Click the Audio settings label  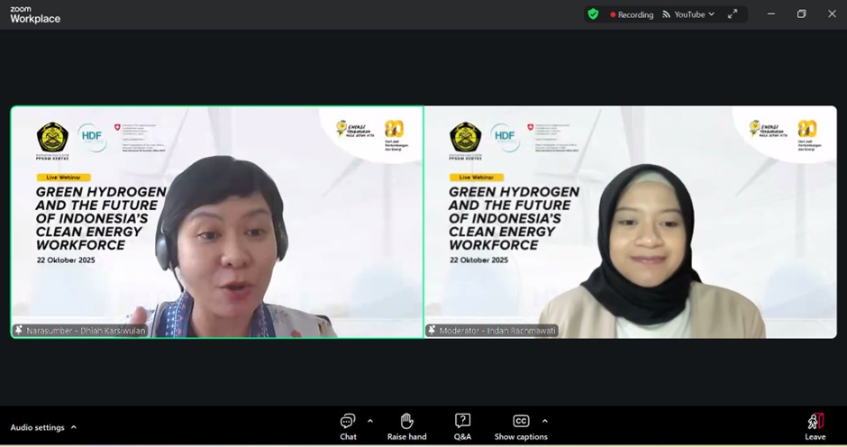coord(36,427)
